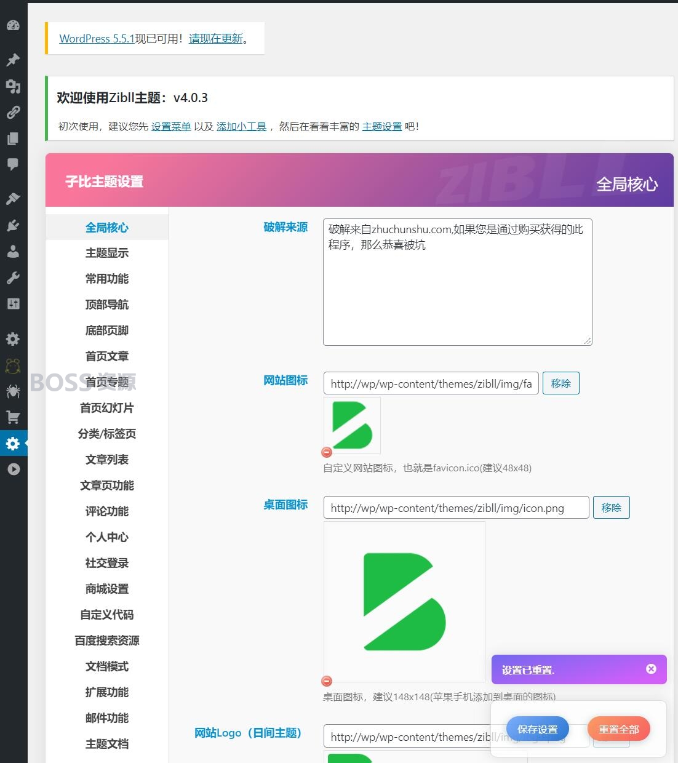
Task: Open the 主题文档 tab
Action: point(107,744)
